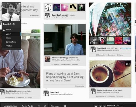The height and width of the screenshot is (107, 136).
Task: Open the beige album cover with black shapes
Action: tap(73, 7)
